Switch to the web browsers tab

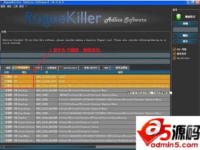[120, 68]
